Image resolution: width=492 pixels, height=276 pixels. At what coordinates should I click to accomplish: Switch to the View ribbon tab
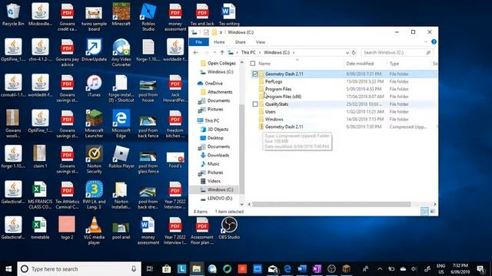260,42
